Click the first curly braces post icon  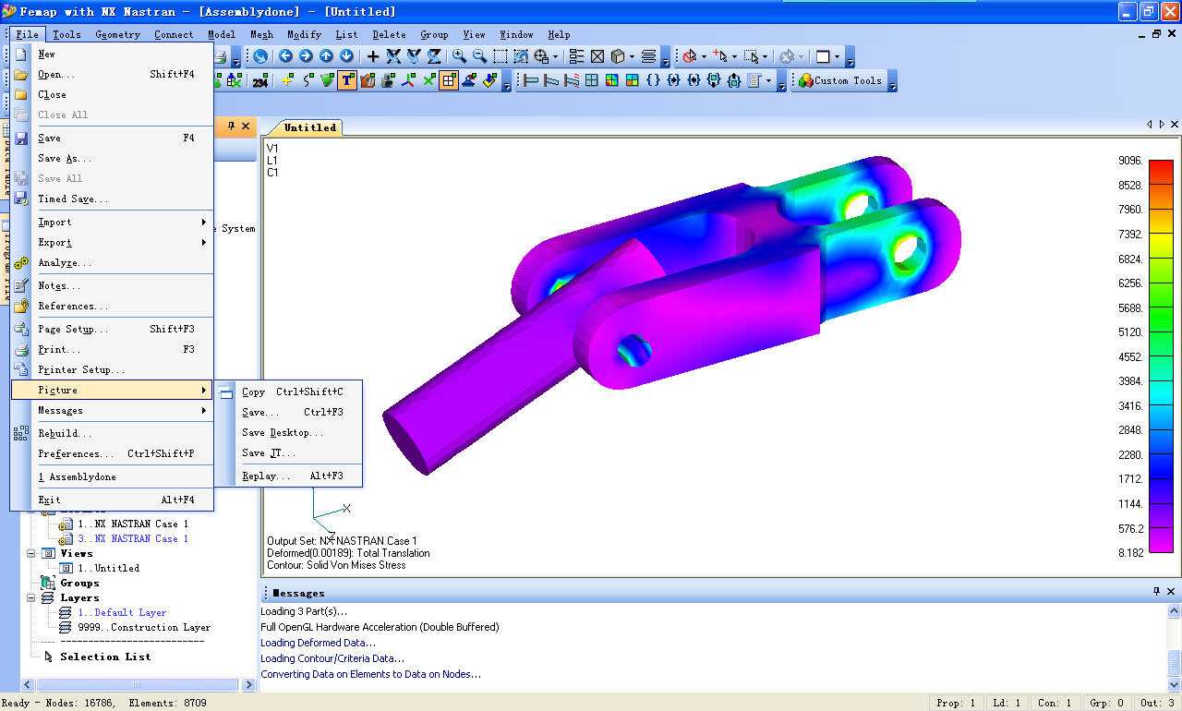[653, 80]
